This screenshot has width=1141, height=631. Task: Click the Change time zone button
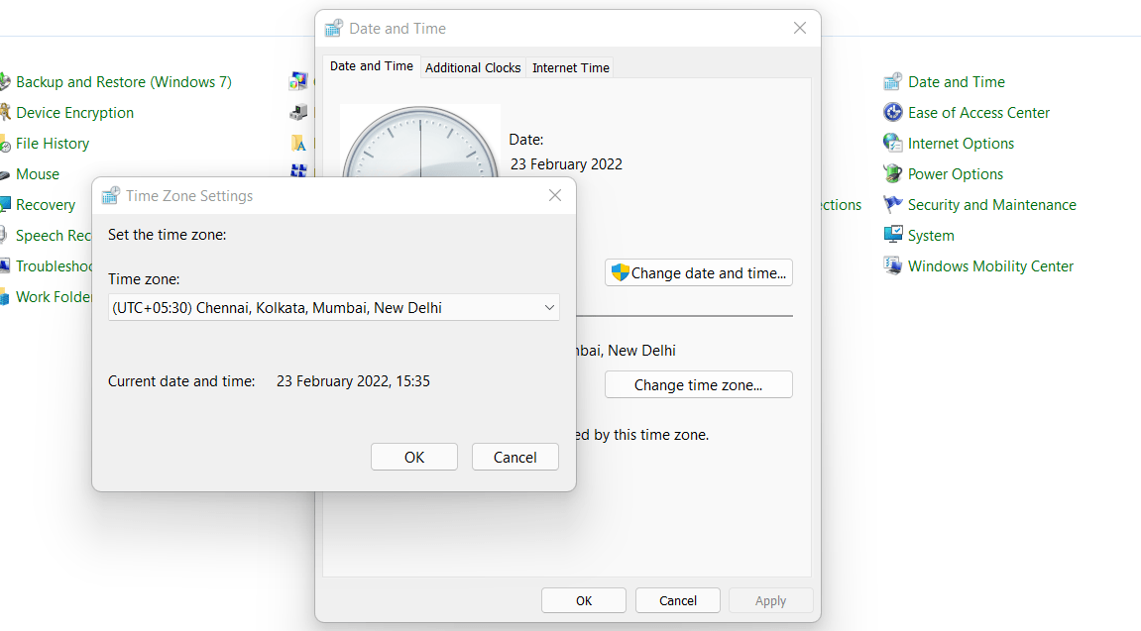click(698, 384)
